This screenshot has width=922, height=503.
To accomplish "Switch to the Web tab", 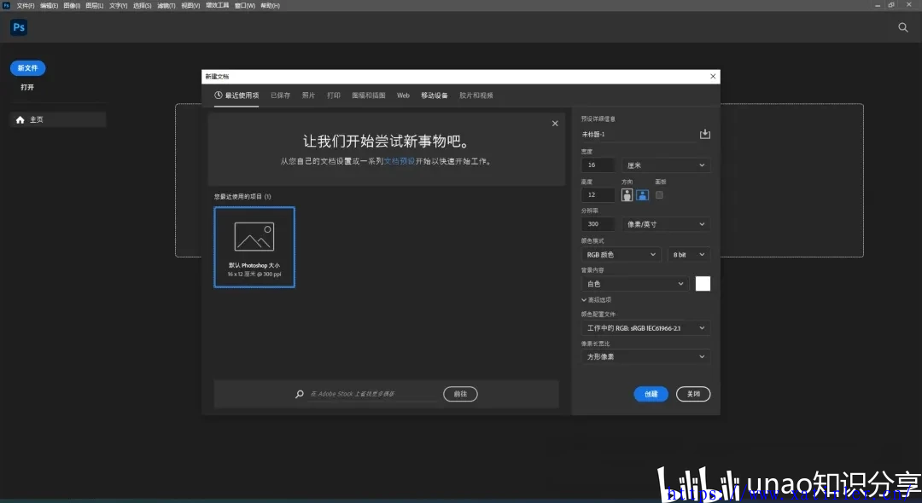I will point(403,95).
